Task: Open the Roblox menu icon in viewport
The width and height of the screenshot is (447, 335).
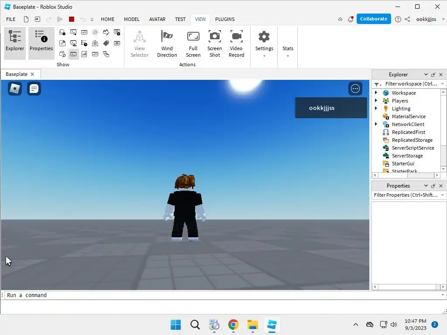Action: coord(15,89)
